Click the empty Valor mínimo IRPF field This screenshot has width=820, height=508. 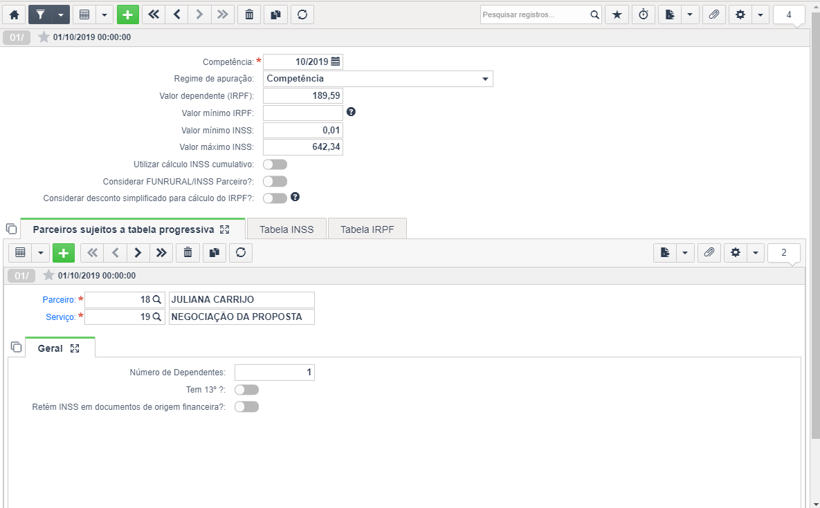[303, 113]
